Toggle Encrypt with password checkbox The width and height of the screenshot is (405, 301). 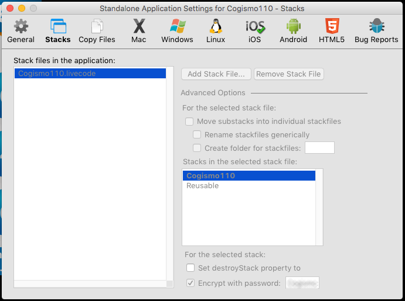190,283
